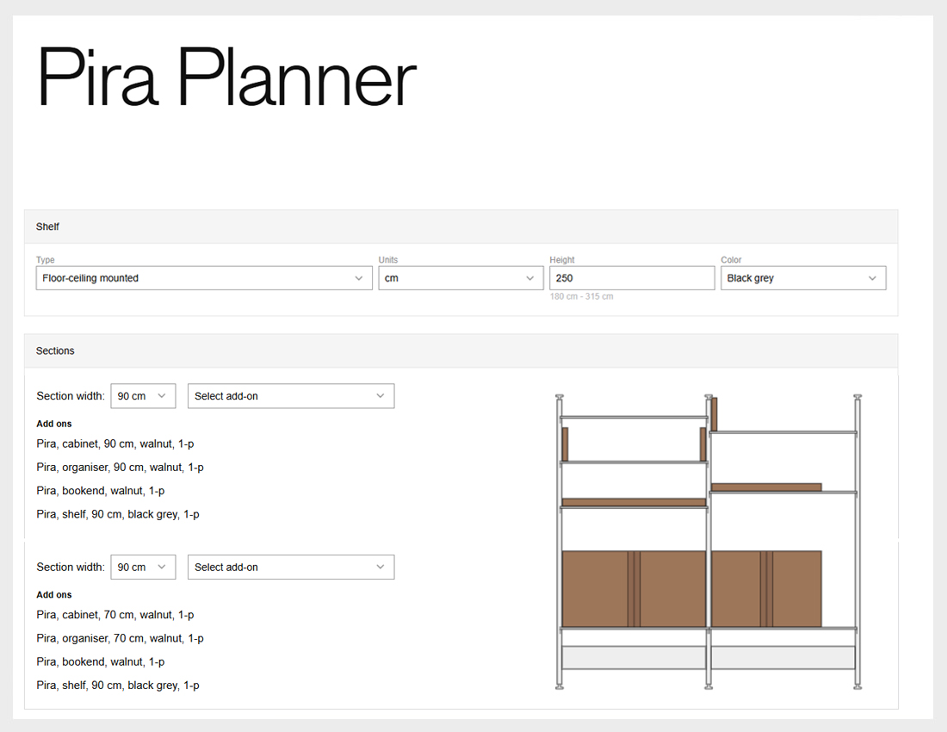Open first section's Select add-on dropdown

tap(290, 396)
